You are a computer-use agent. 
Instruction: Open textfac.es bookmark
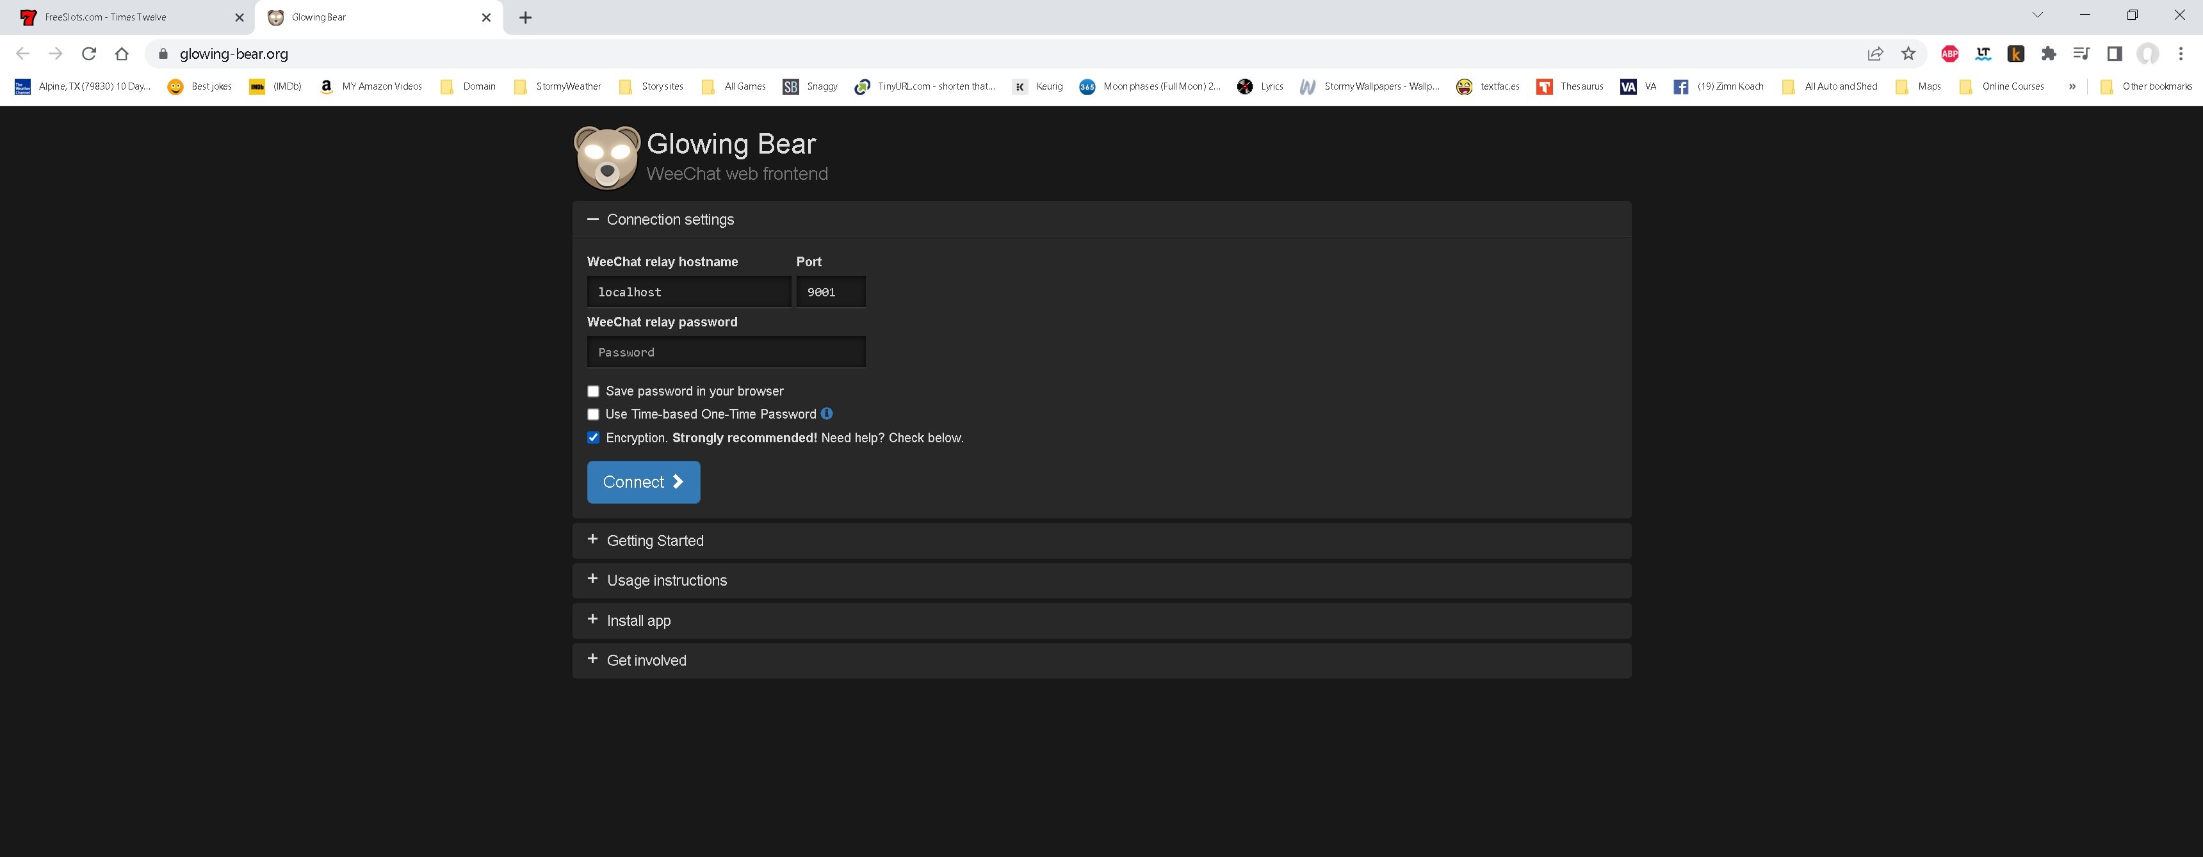[x=1488, y=86]
